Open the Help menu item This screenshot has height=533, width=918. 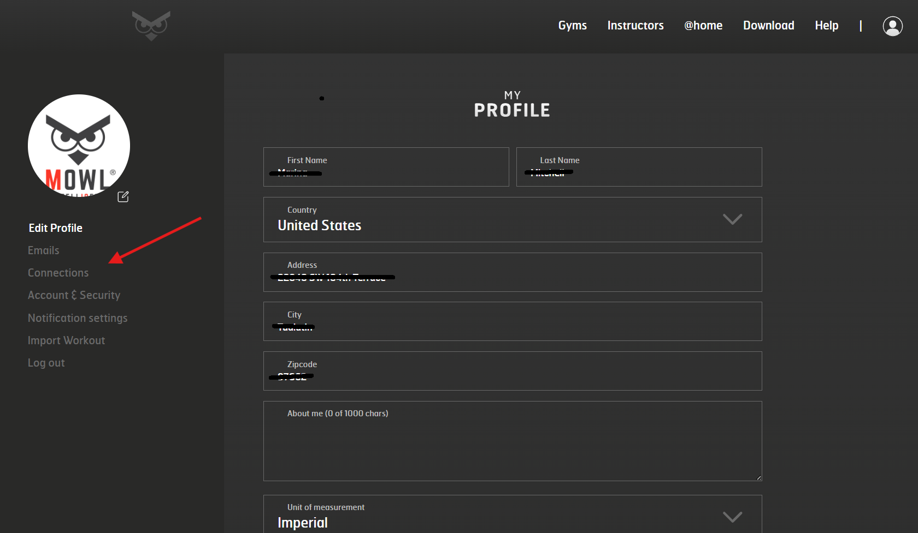coord(826,26)
